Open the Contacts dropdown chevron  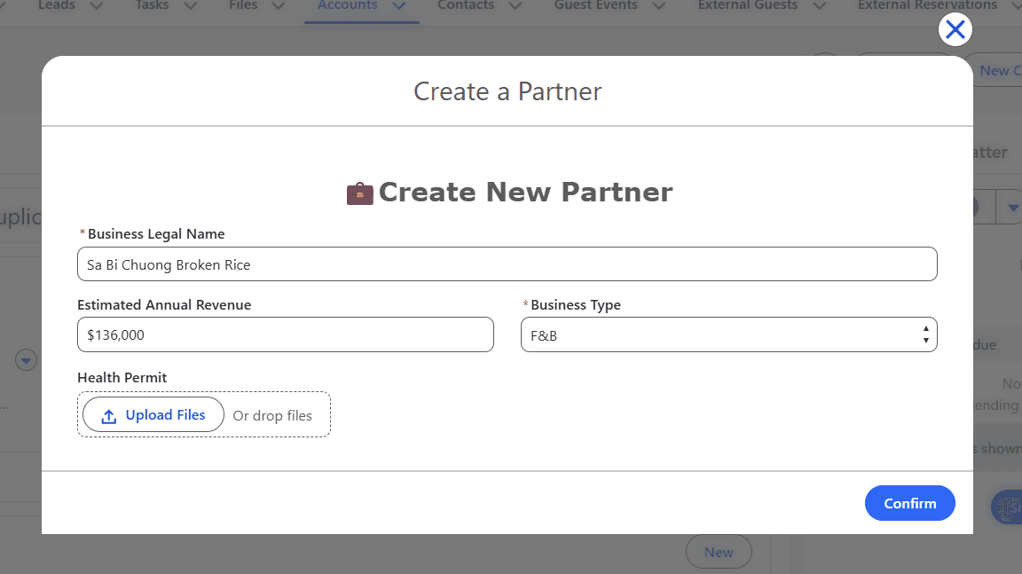pyautogui.click(x=513, y=5)
